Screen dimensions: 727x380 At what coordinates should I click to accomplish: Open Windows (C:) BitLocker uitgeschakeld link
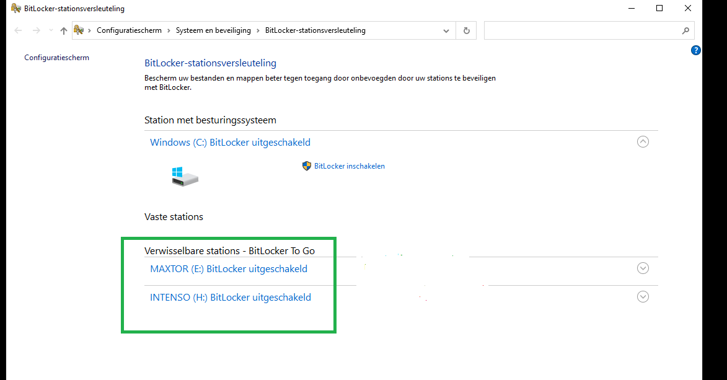point(230,143)
